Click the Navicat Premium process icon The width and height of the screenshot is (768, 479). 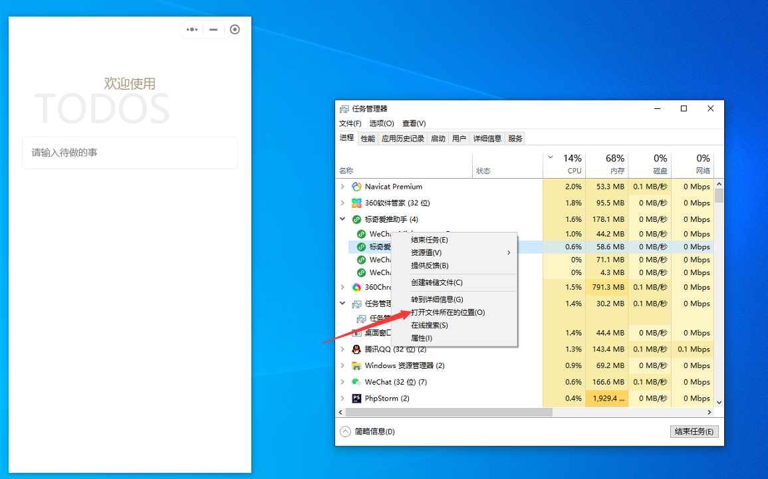356,187
